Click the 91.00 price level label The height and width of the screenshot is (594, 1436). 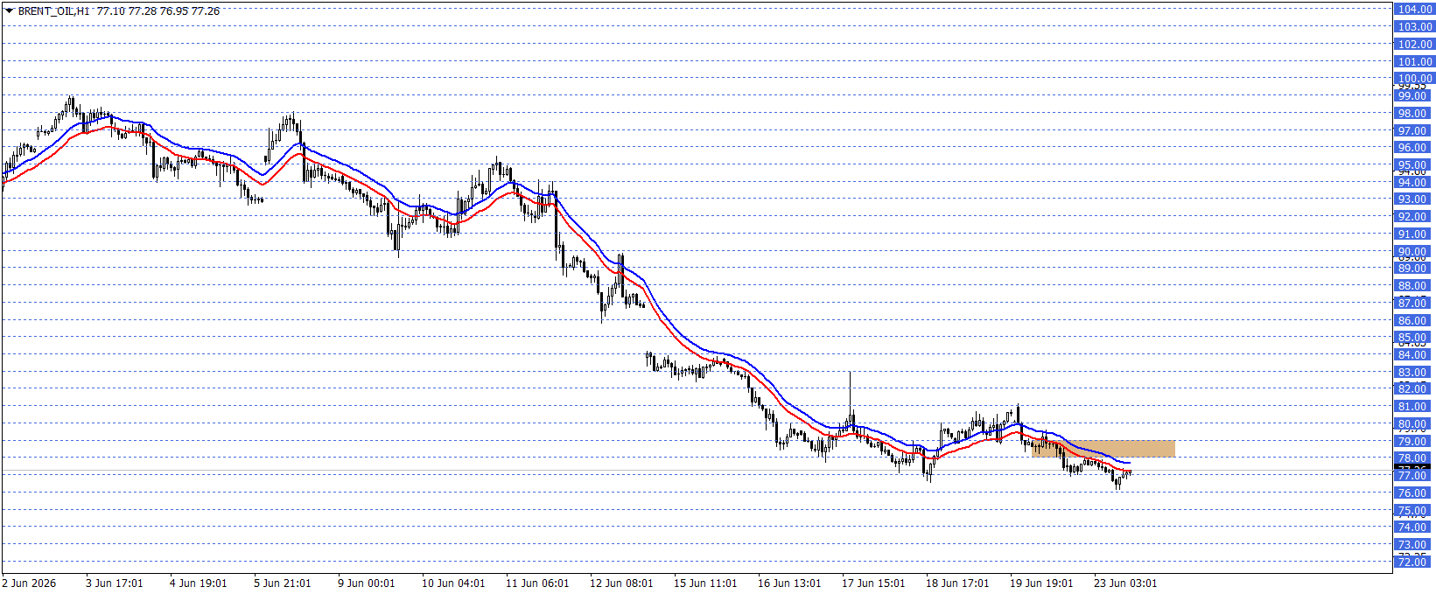(x=1414, y=234)
